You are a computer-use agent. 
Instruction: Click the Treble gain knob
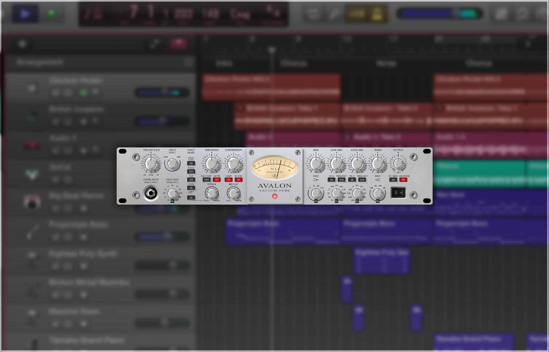[378, 163]
